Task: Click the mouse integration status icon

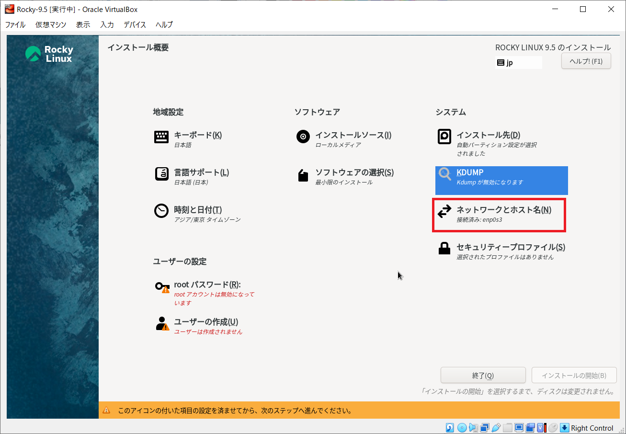Action: (x=553, y=428)
